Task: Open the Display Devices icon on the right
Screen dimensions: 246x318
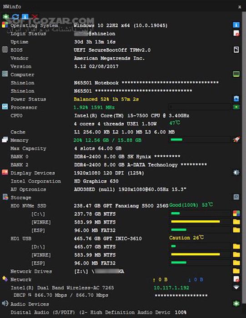Action: click(236, 173)
